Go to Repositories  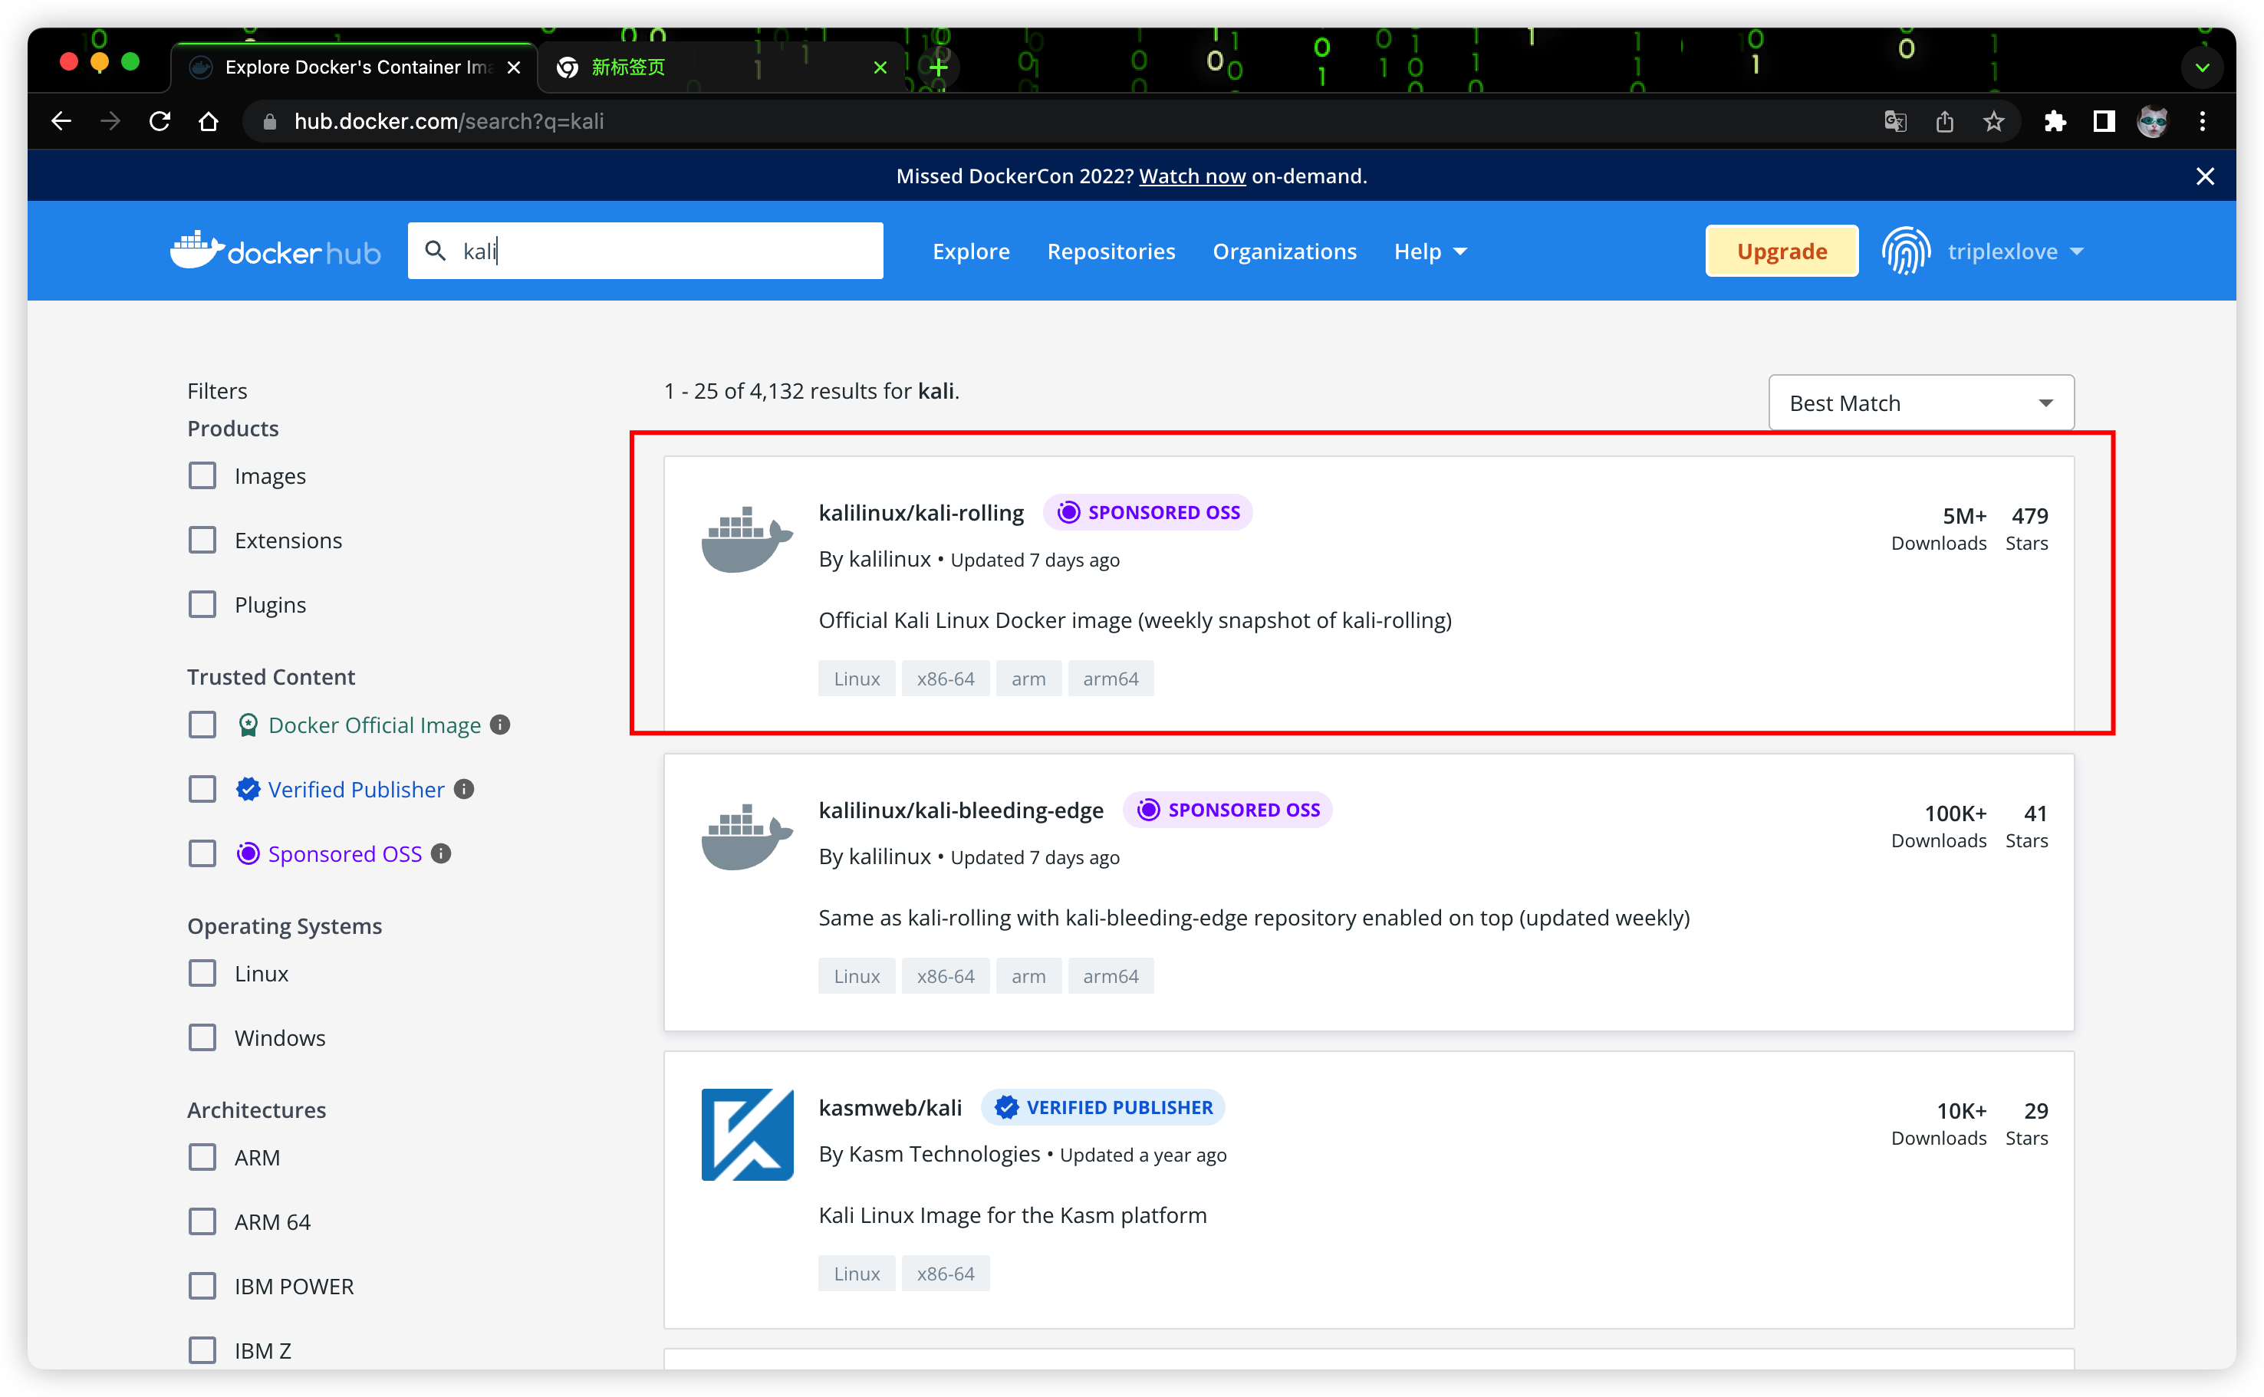coord(1111,251)
